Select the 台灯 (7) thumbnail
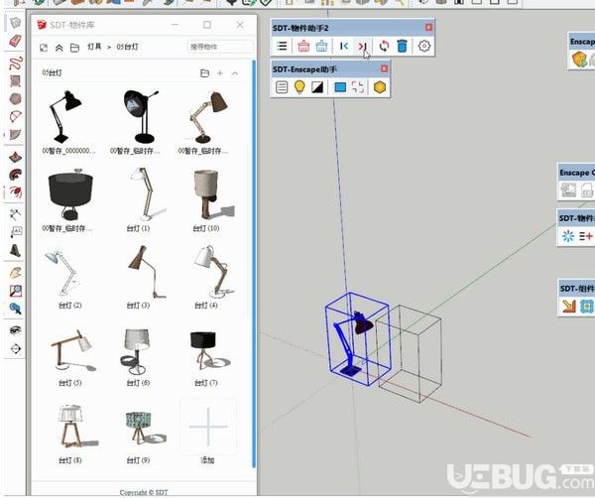 tap(208, 351)
